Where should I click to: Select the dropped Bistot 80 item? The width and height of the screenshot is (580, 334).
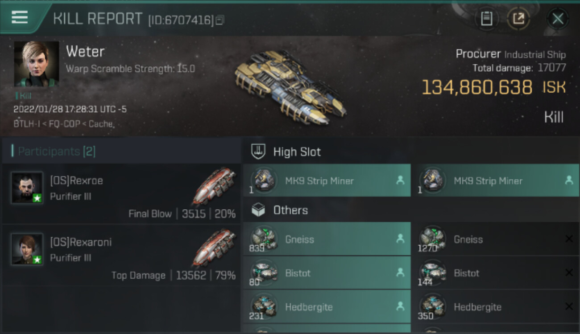[x=327, y=273]
